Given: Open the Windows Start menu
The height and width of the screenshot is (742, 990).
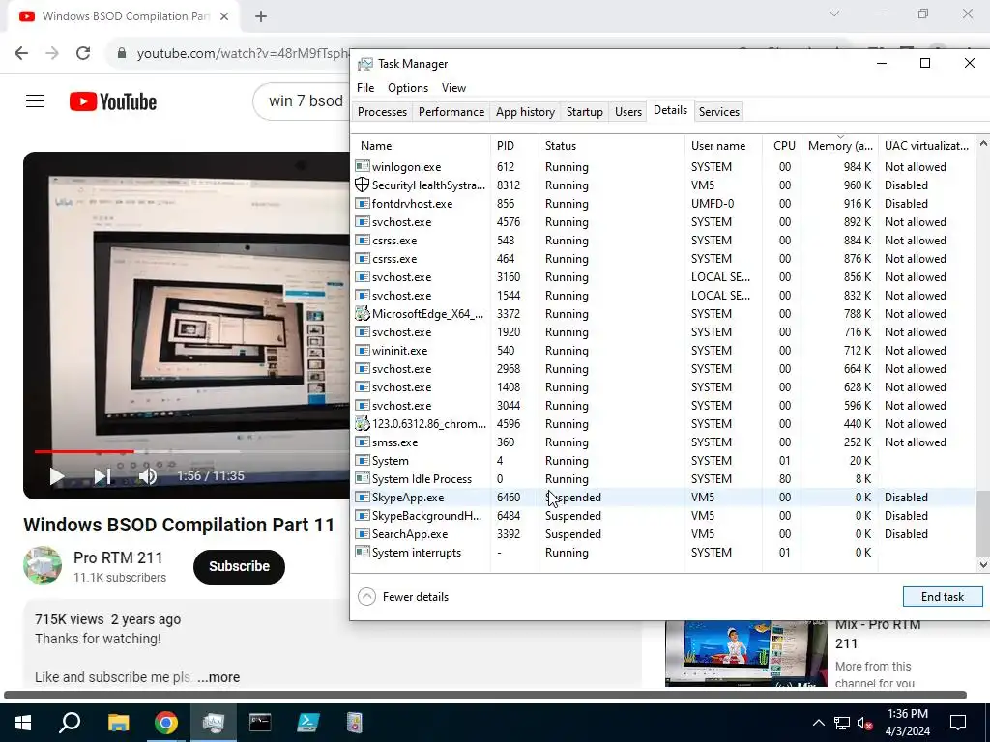Looking at the screenshot, I should (x=23, y=723).
